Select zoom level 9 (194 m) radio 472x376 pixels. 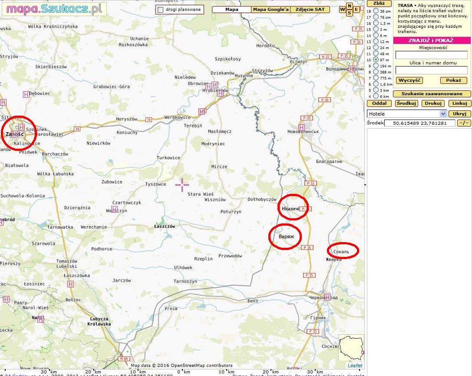tap(376, 66)
